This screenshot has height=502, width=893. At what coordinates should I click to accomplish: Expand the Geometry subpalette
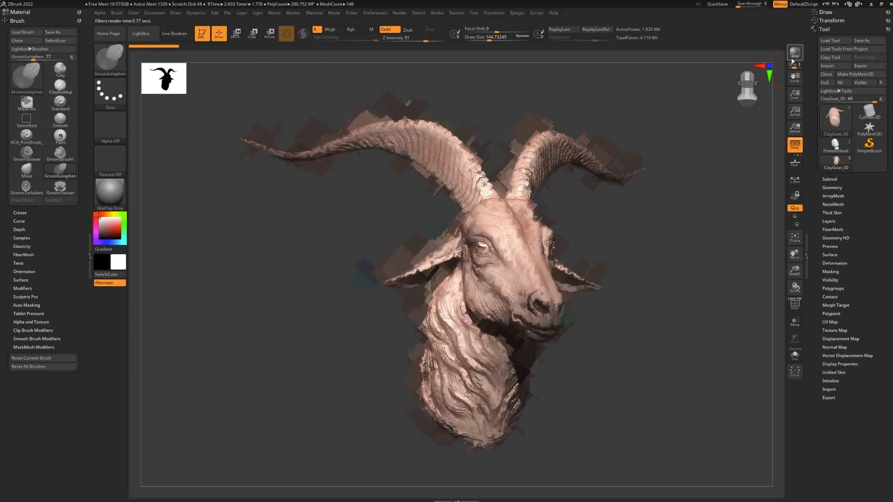(832, 188)
